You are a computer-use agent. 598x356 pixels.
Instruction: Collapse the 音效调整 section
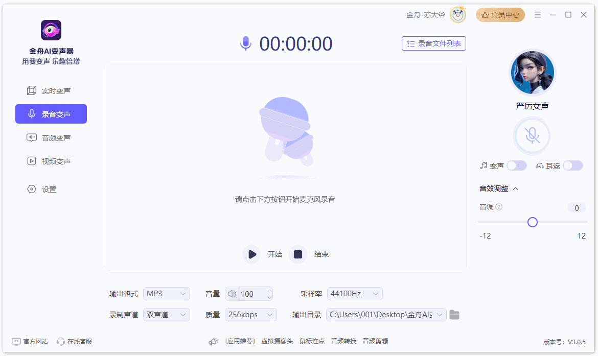(515, 189)
